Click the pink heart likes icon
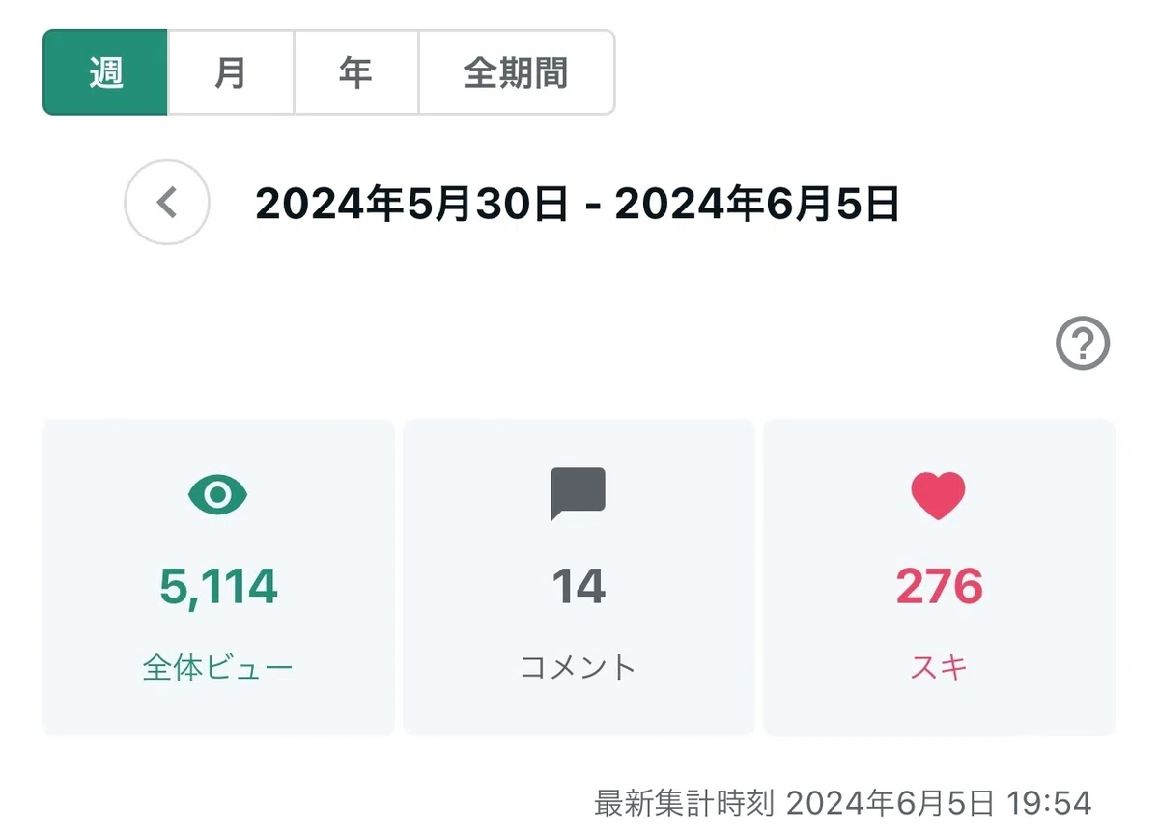This screenshot has height=834, width=1159. pos(938,496)
